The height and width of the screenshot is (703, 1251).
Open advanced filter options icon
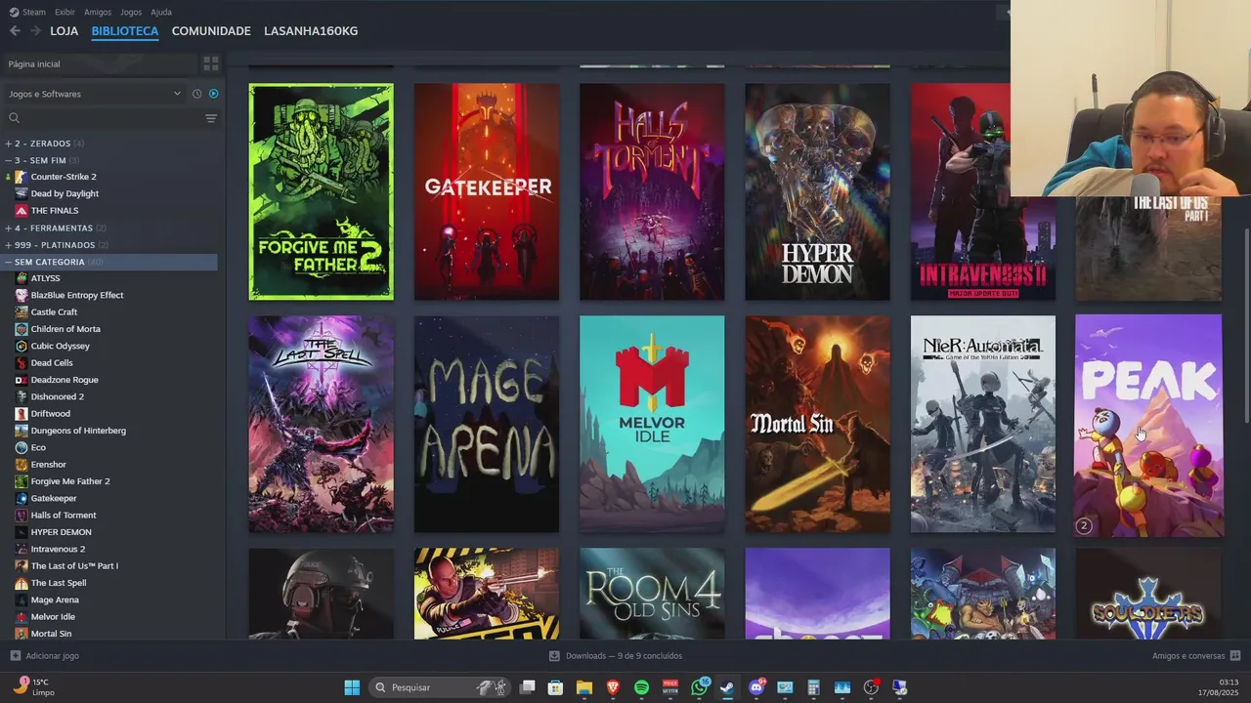pos(210,118)
